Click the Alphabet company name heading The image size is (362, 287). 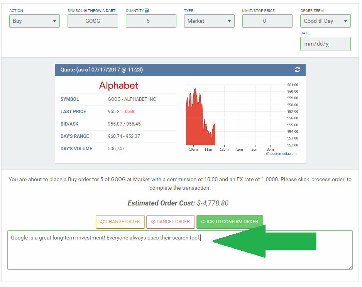pos(118,85)
